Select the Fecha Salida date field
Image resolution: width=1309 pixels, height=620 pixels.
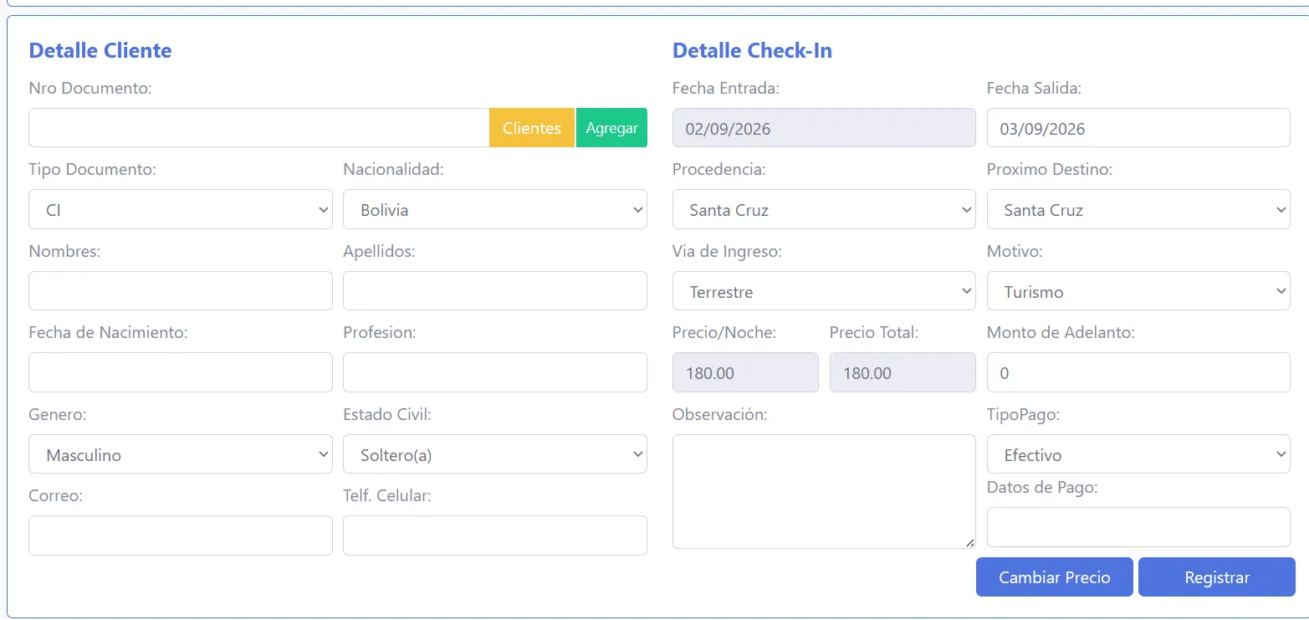[1138, 128]
